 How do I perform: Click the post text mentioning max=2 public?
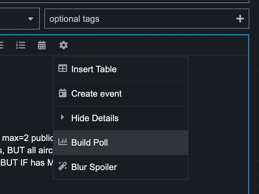(x=27, y=138)
